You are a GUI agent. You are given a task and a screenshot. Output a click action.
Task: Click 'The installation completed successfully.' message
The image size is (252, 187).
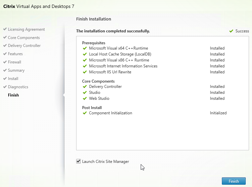click(113, 31)
